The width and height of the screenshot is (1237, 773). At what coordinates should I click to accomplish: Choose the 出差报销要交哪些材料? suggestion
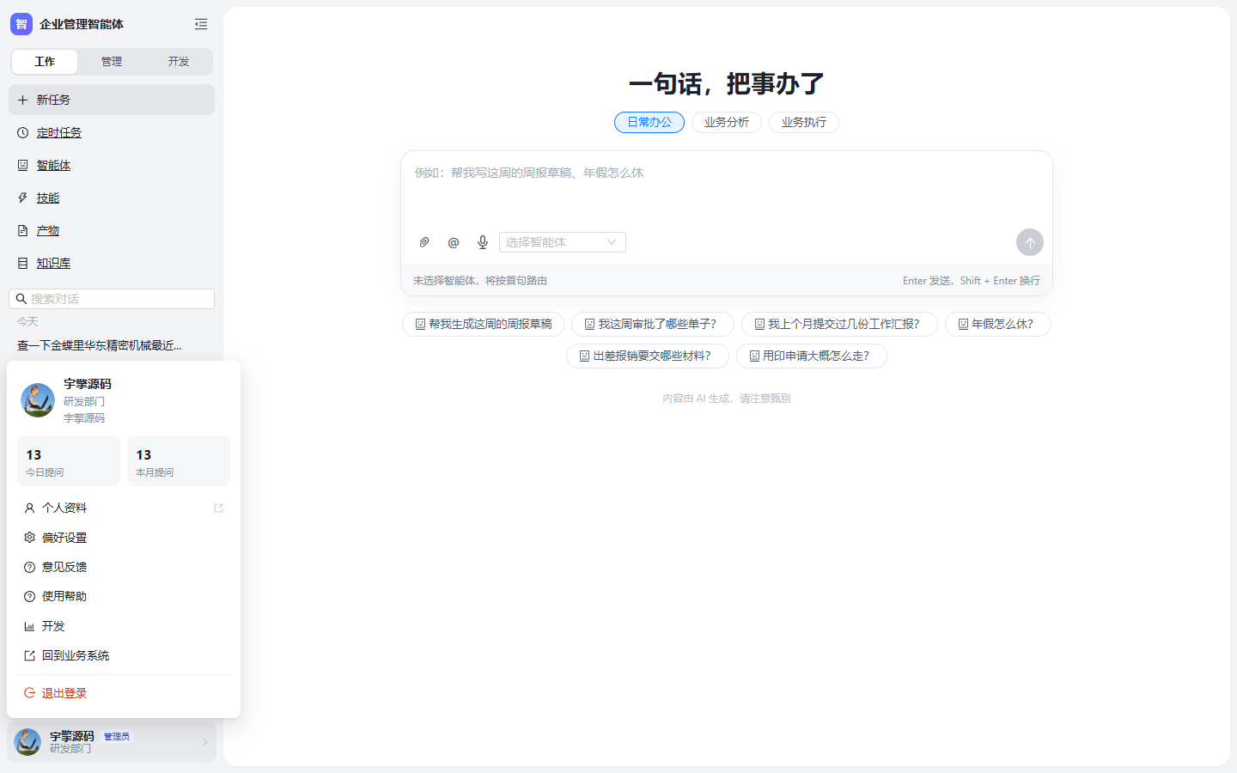648,356
